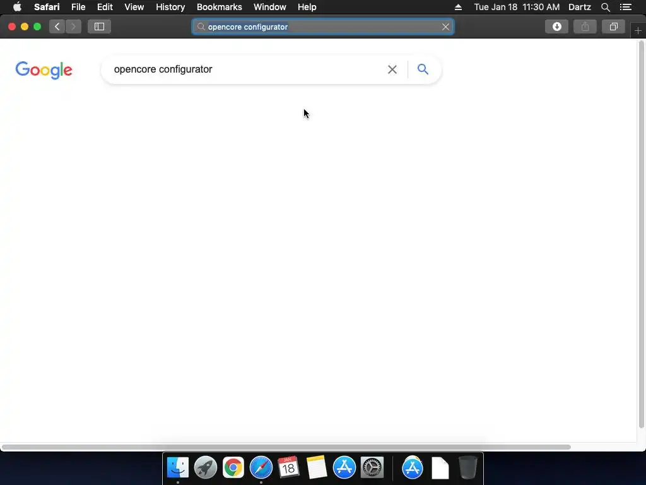Open Notes from the Dock

pyautogui.click(x=317, y=468)
